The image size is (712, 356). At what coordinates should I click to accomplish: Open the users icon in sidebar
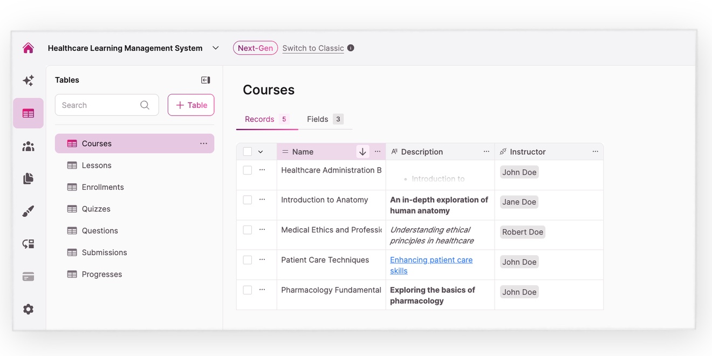(28, 146)
